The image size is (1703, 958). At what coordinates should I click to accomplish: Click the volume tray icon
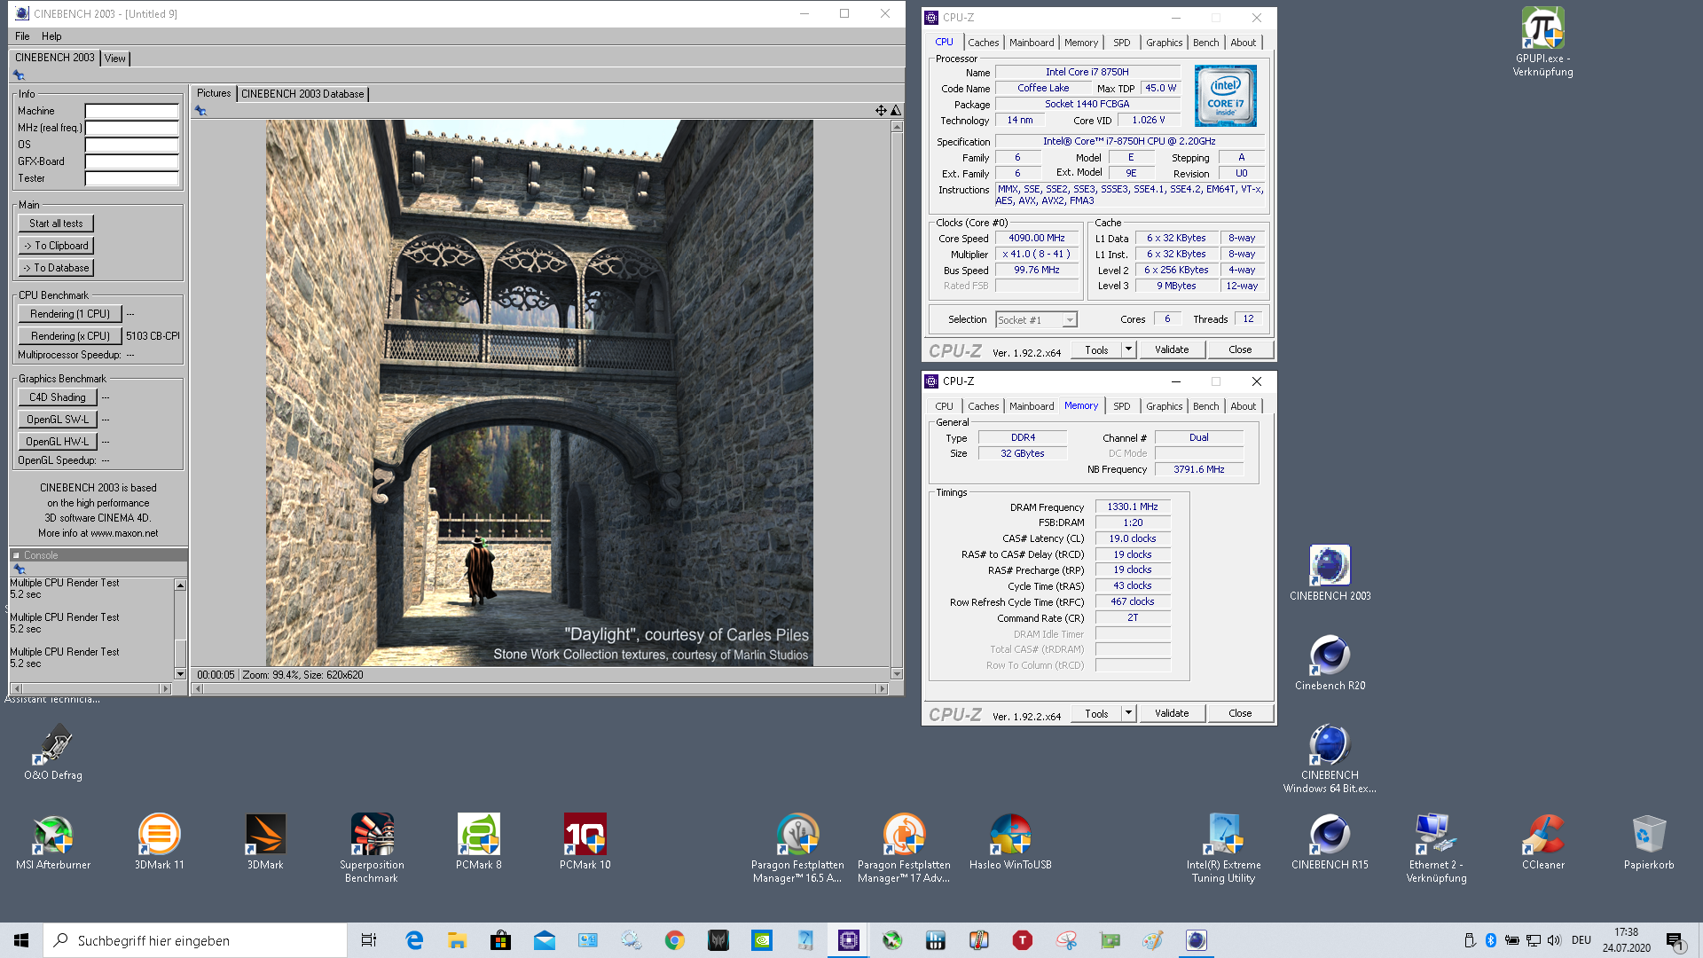[x=1554, y=940]
